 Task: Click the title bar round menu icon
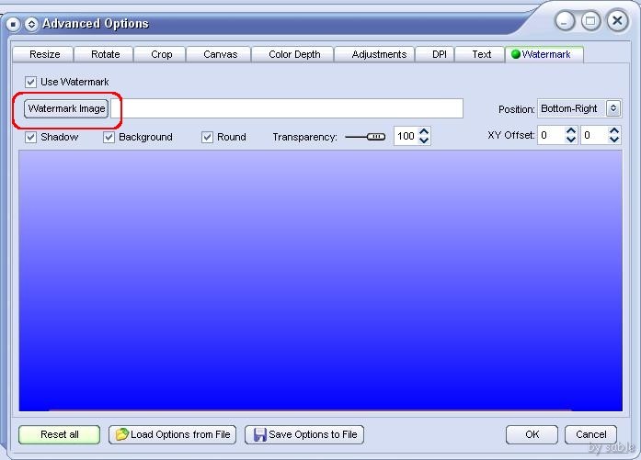(x=14, y=23)
